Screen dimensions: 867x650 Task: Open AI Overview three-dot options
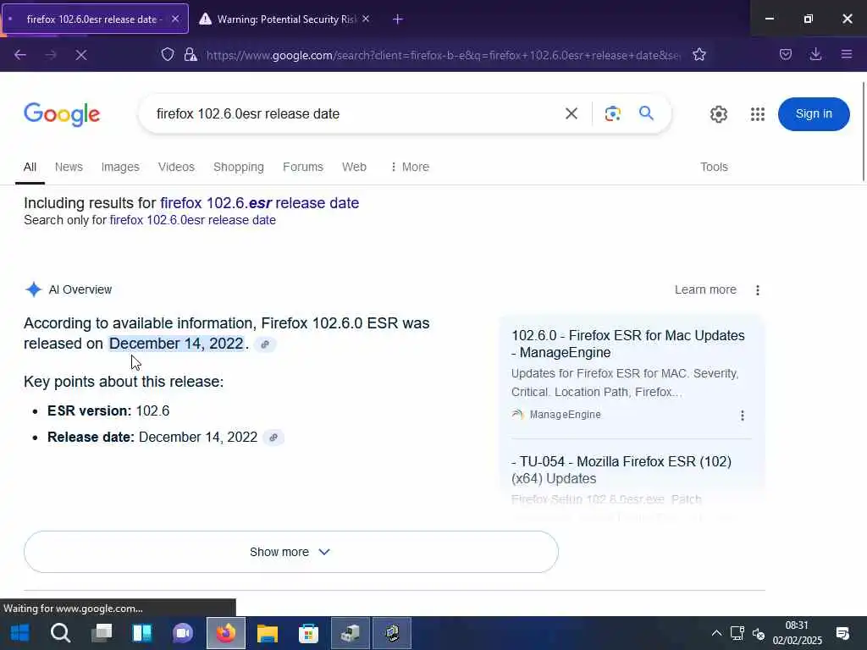pos(758,290)
